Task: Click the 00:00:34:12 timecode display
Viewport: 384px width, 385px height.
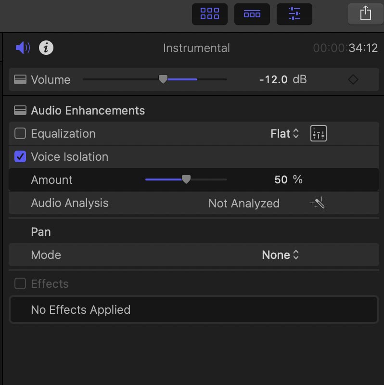Action: tap(345, 48)
